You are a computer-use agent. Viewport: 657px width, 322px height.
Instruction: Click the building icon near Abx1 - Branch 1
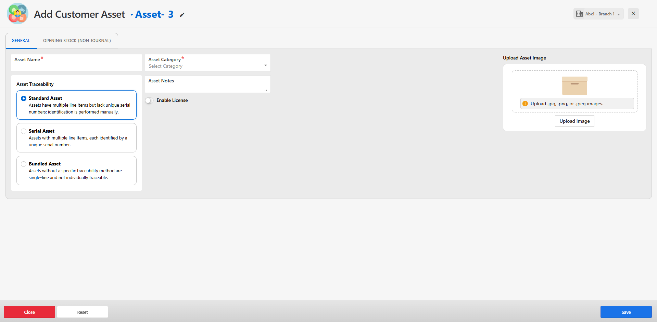579,14
